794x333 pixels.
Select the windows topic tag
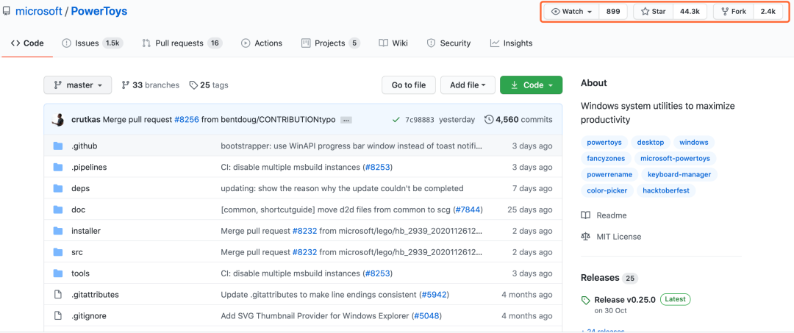pos(694,142)
